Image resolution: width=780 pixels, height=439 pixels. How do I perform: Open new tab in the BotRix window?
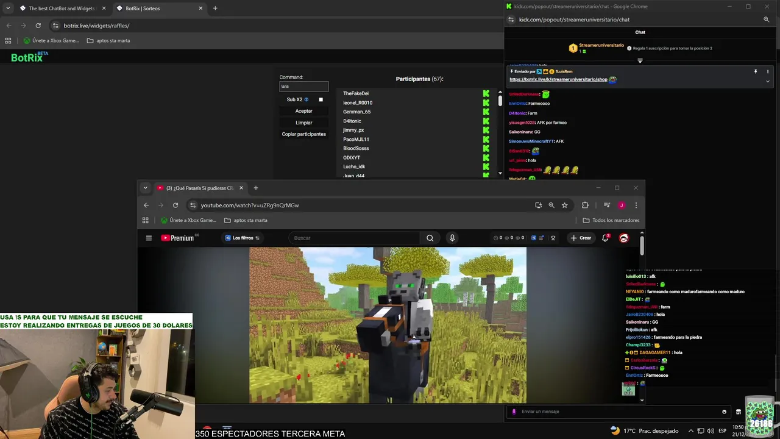pyautogui.click(x=215, y=8)
